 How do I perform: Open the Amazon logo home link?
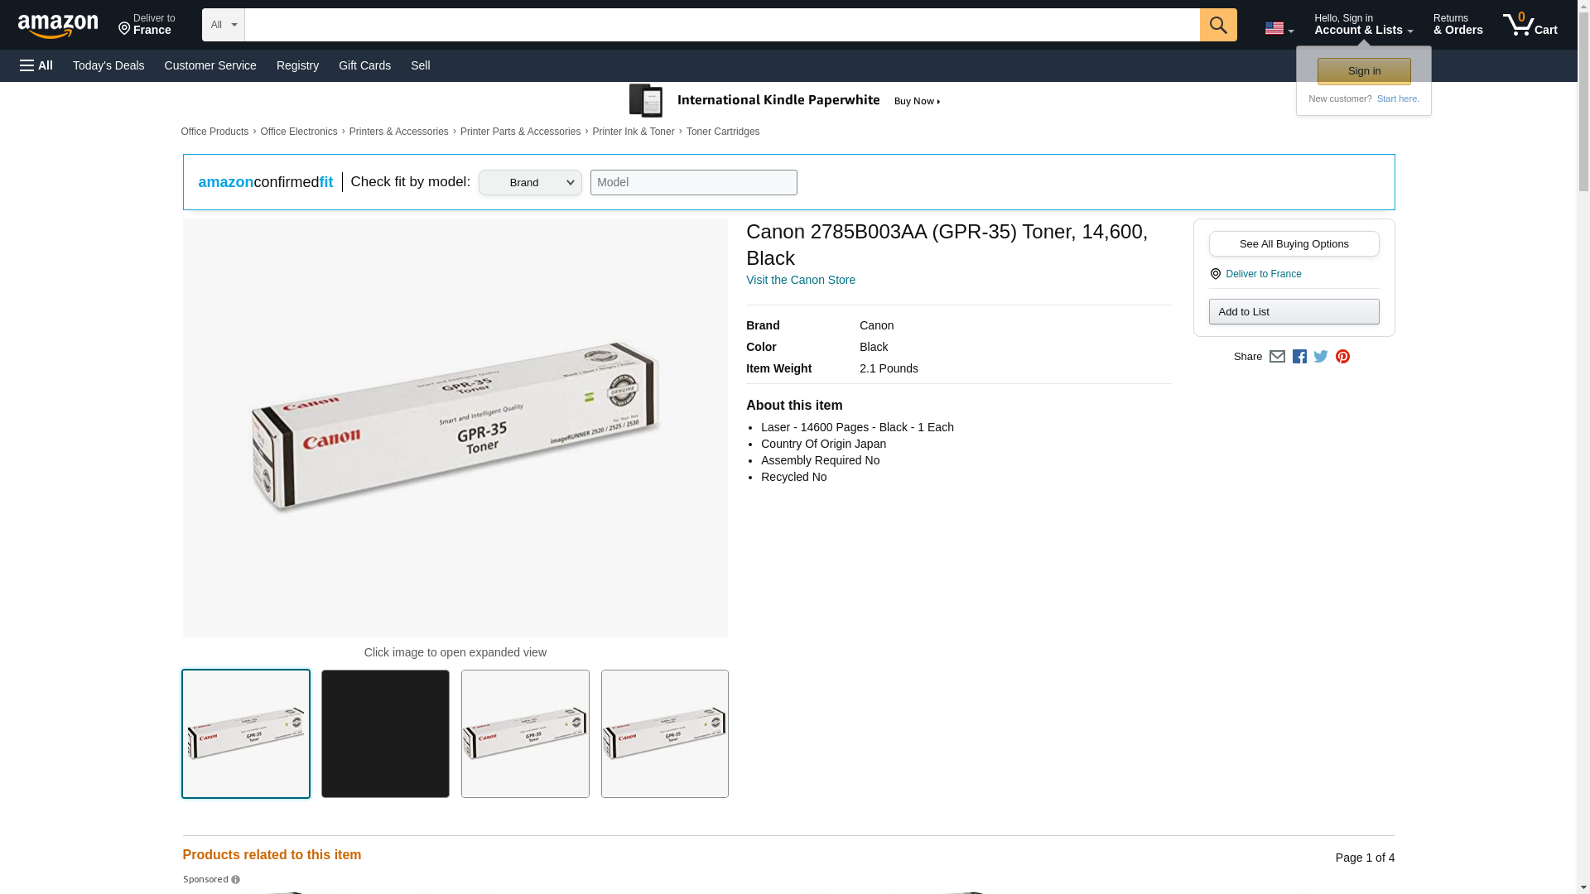pos(58,26)
